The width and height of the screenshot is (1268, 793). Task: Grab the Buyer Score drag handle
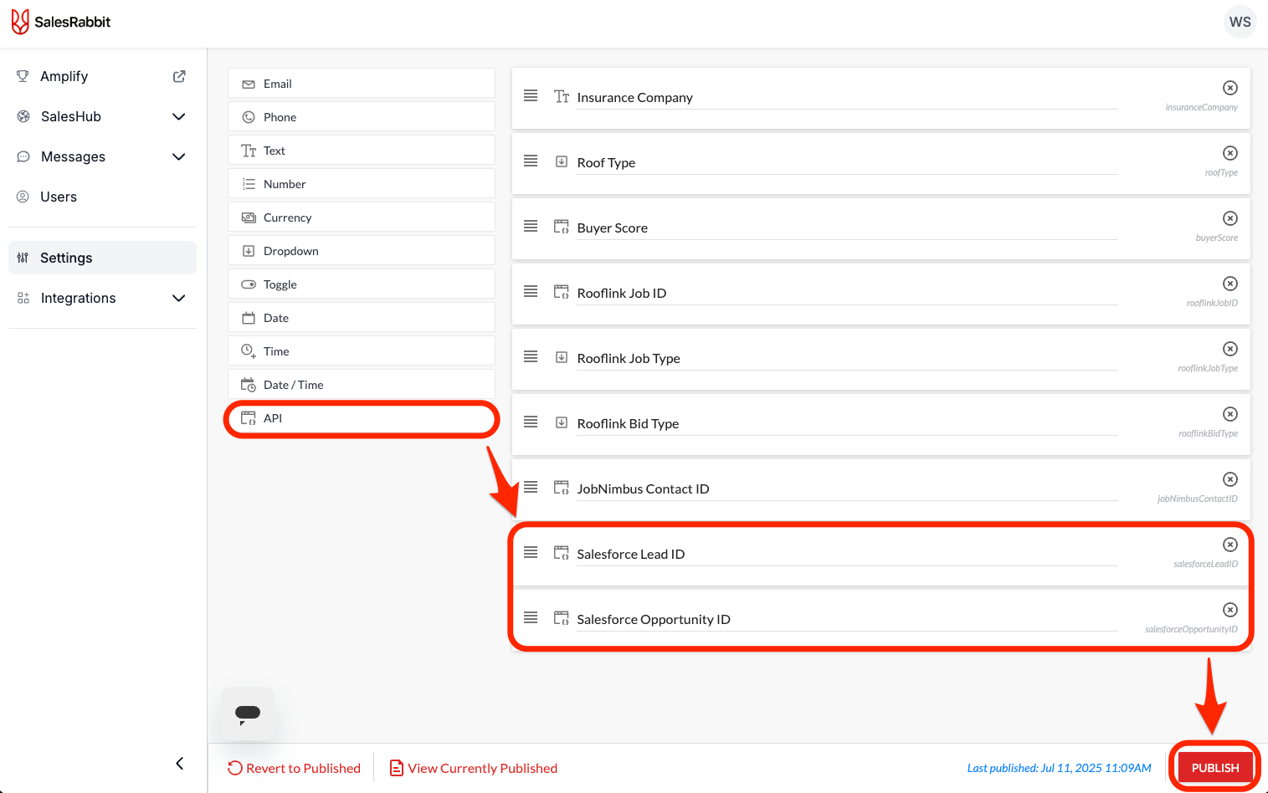pyautogui.click(x=531, y=226)
